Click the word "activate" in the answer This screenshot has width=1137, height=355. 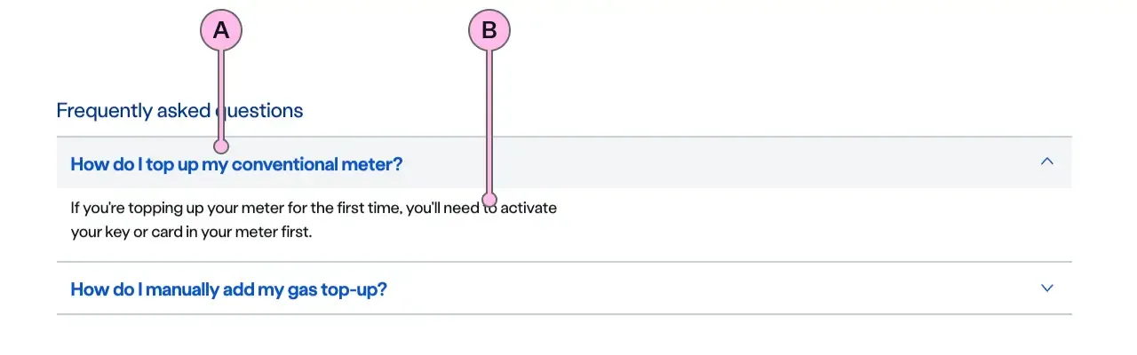[x=529, y=209]
